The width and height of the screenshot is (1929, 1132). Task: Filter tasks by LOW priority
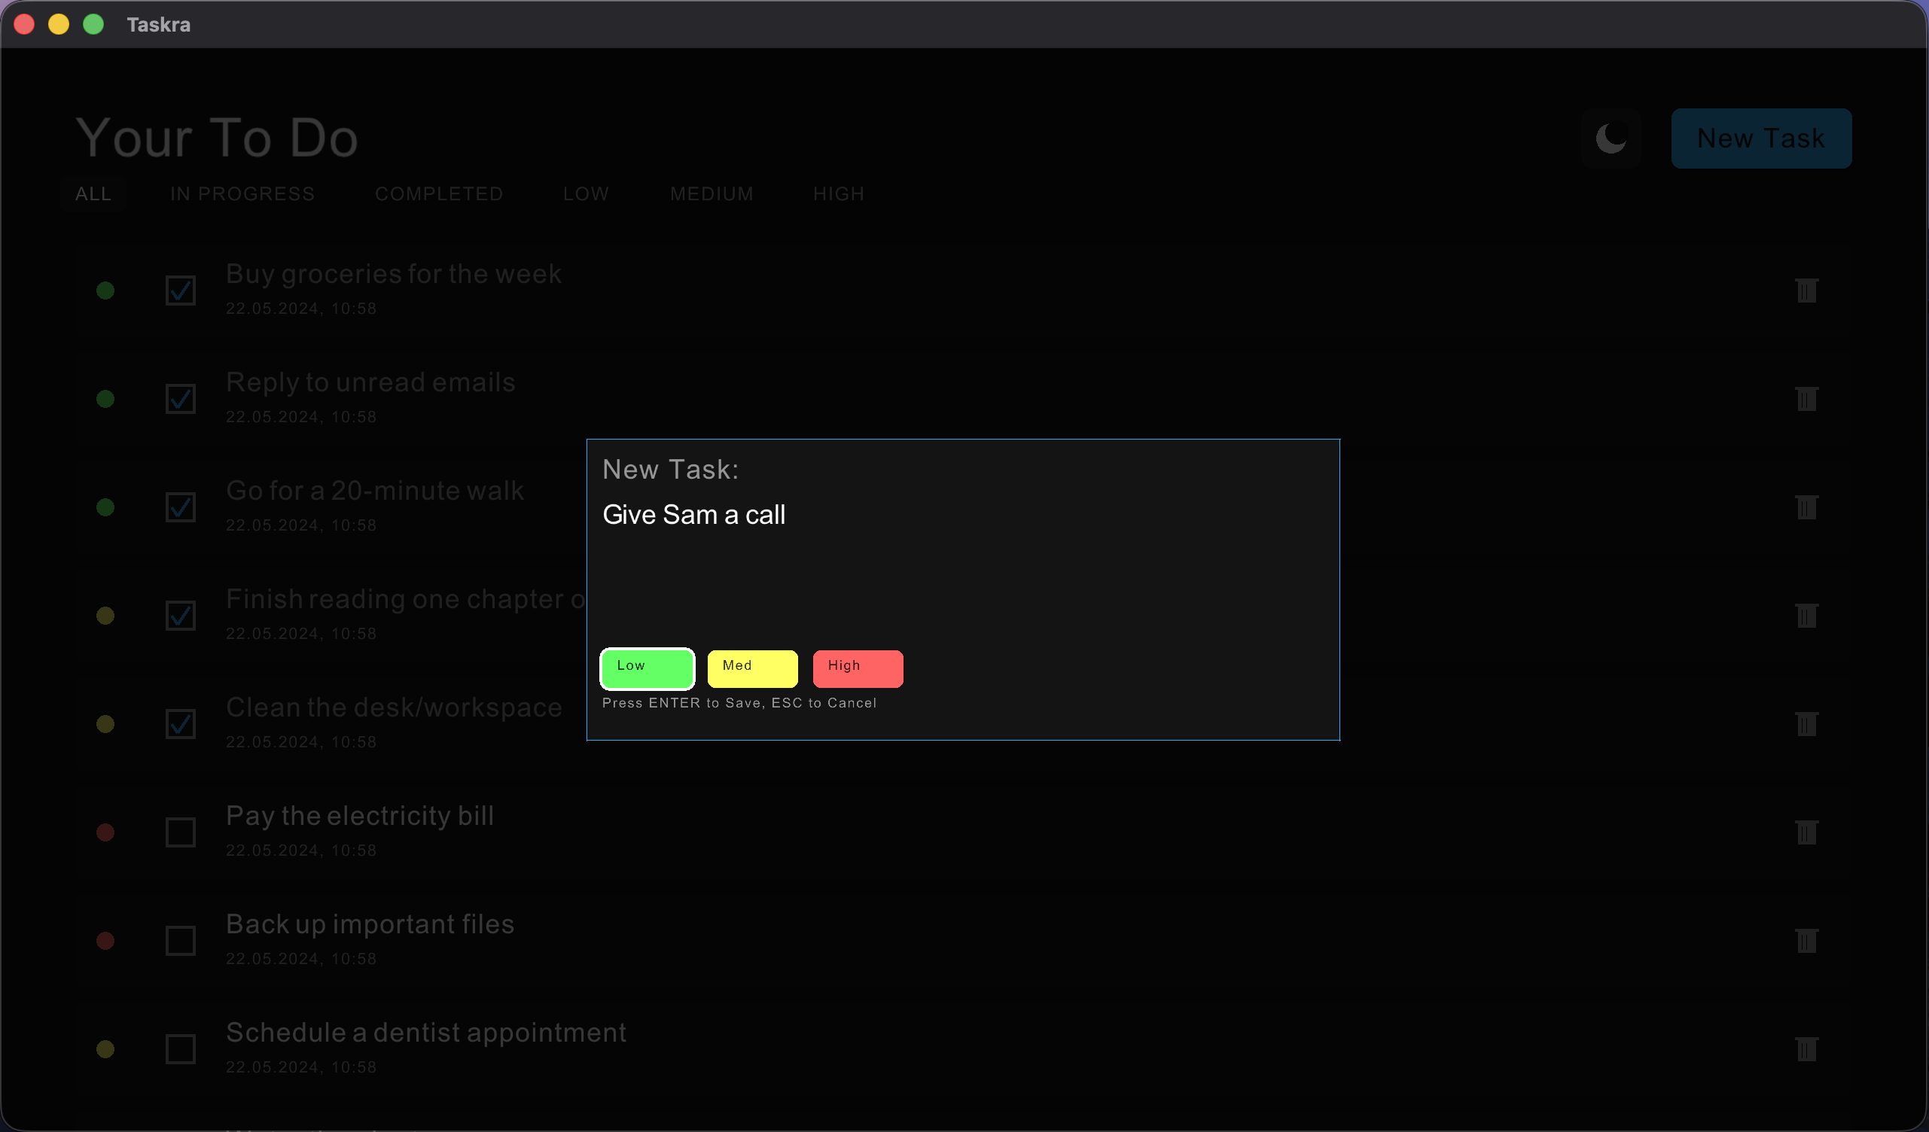(587, 193)
